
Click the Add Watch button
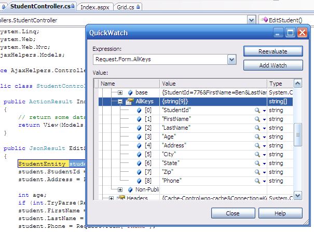point(272,65)
